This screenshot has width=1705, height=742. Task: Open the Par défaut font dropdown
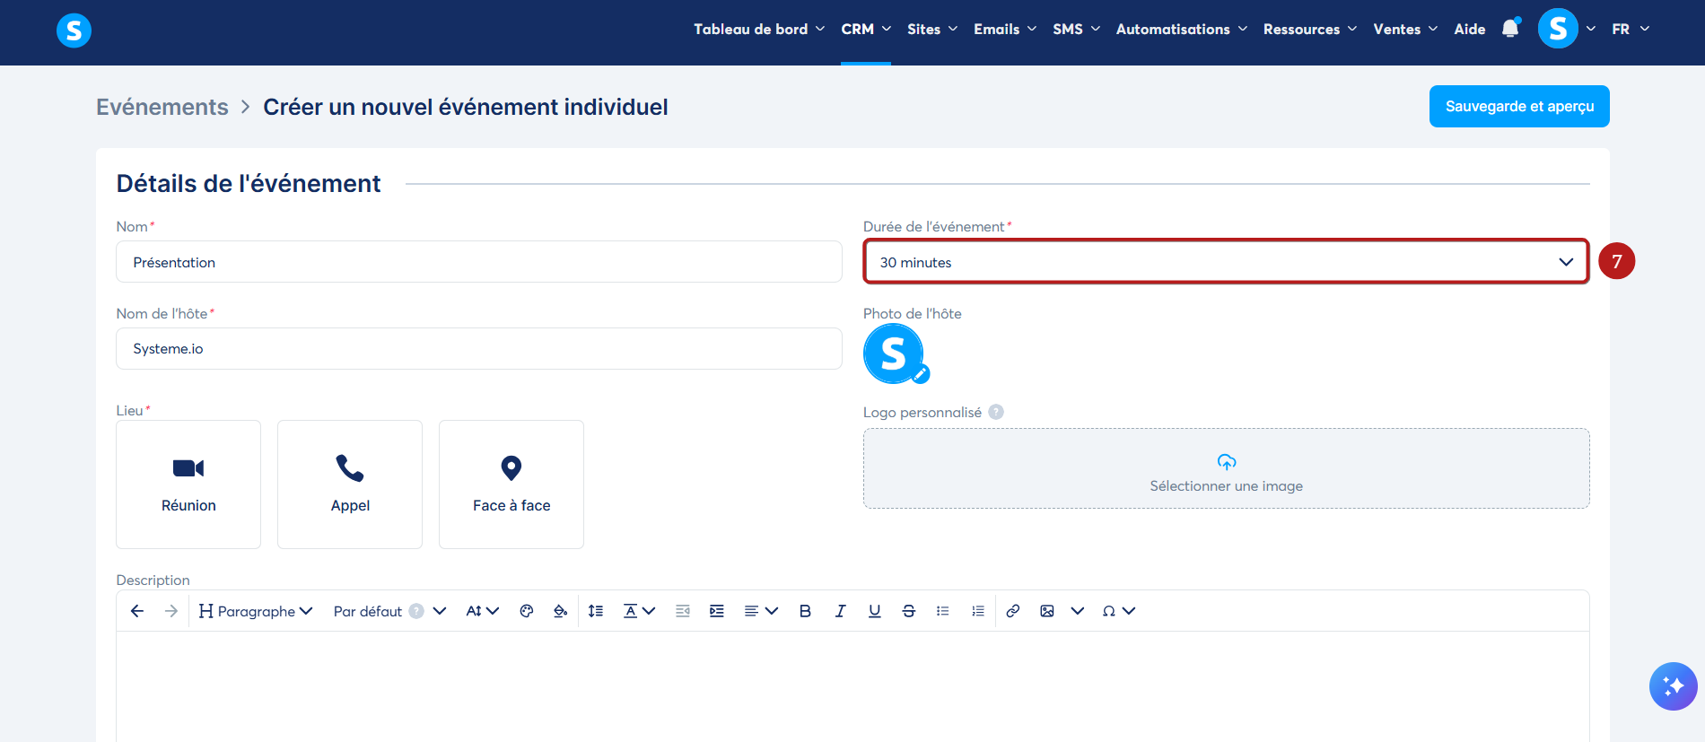click(x=389, y=611)
